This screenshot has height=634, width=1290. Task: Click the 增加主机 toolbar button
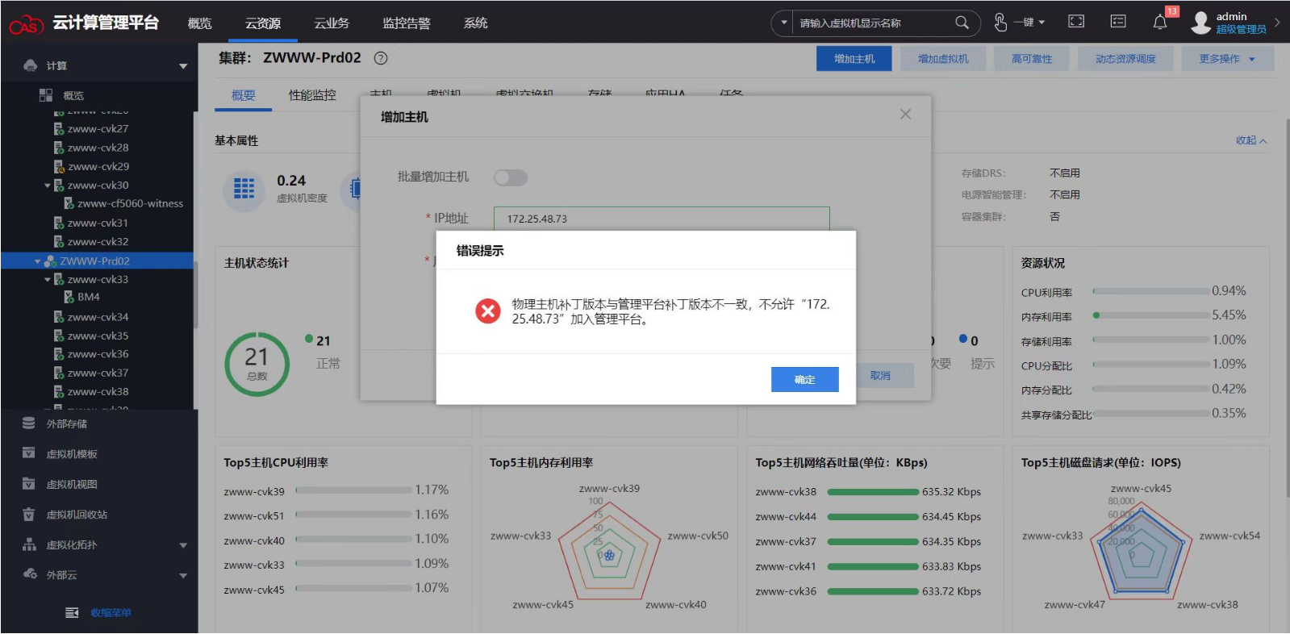(854, 59)
